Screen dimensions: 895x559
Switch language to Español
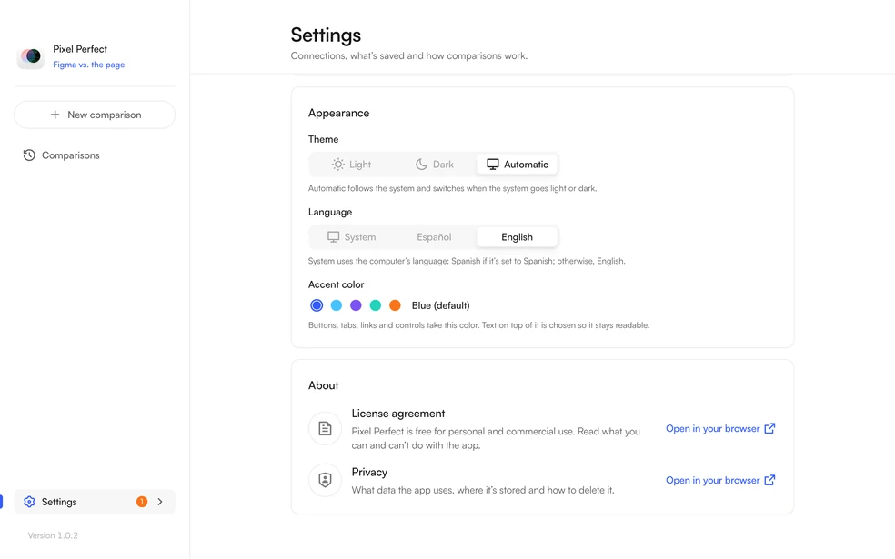click(x=435, y=236)
